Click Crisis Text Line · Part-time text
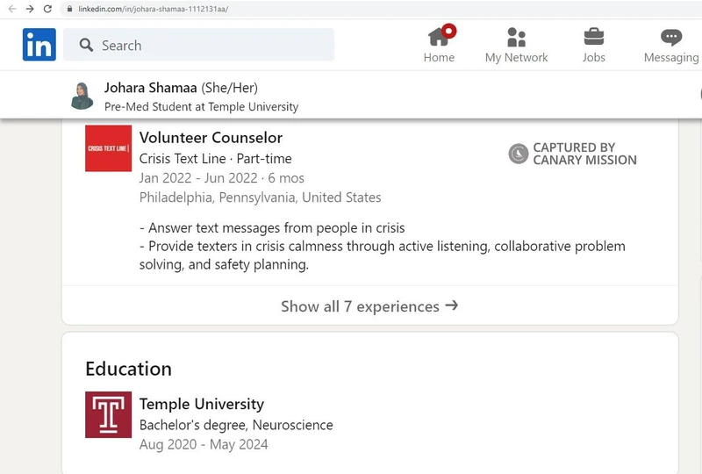 (x=215, y=159)
